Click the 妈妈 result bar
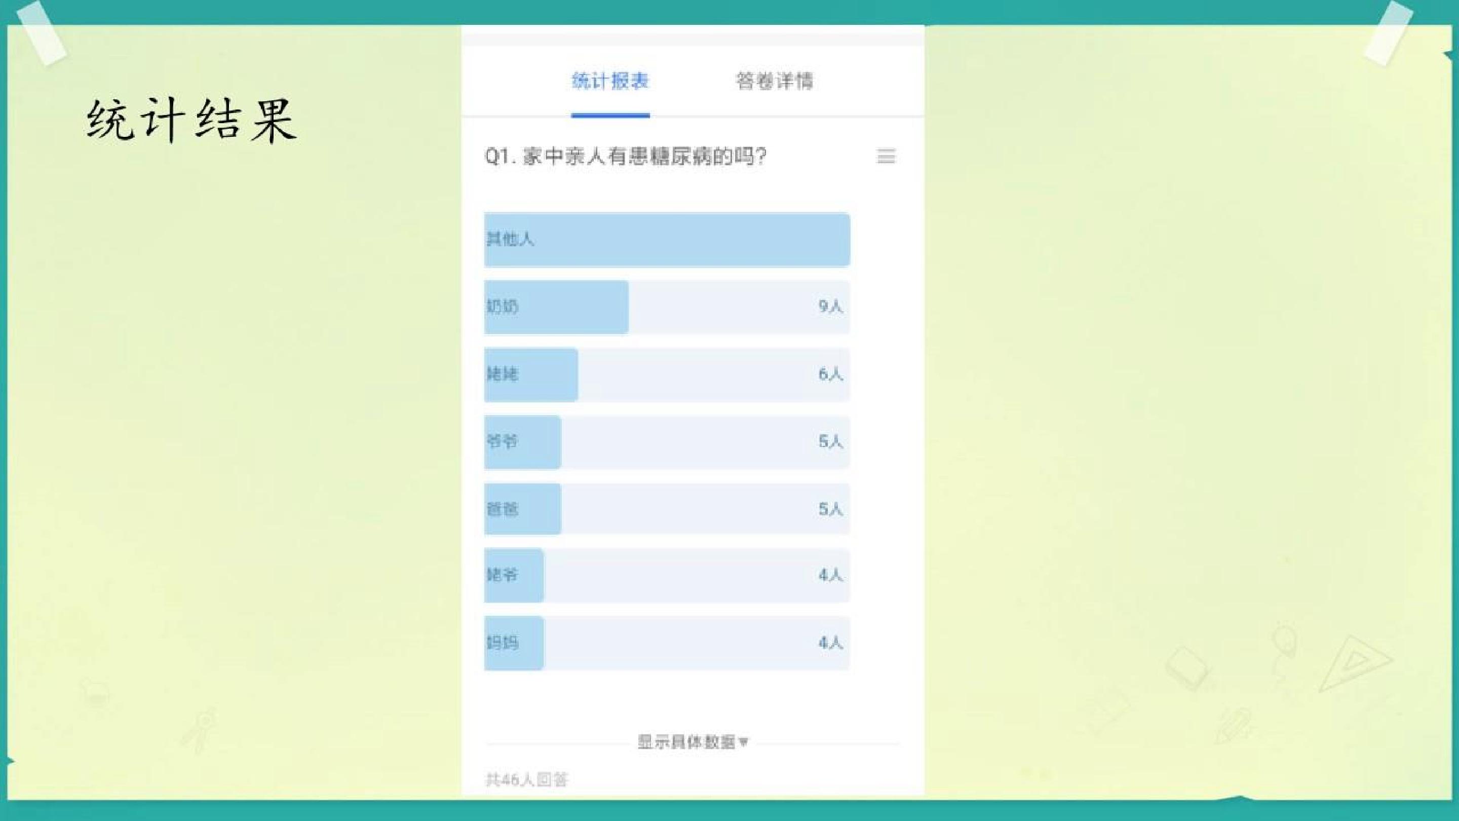The height and width of the screenshot is (821, 1459). pyautogui.click(x=667, y=643)
